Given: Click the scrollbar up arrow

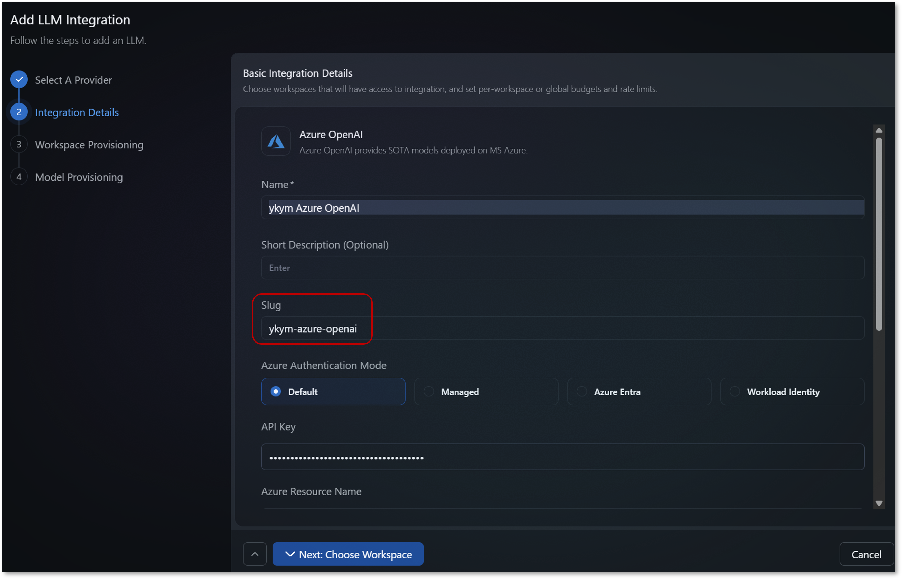Looking at the screenshot, I should tap(879, 130).
